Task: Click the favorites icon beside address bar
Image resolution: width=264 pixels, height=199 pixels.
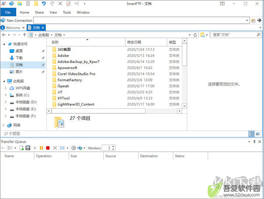Action: tap(253, 20)
